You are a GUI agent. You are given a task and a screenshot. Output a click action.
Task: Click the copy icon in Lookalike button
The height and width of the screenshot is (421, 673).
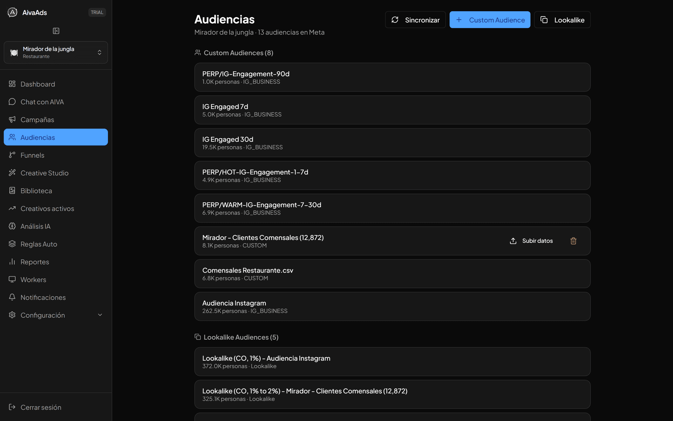pyautogui.click(x=544, y=20)
